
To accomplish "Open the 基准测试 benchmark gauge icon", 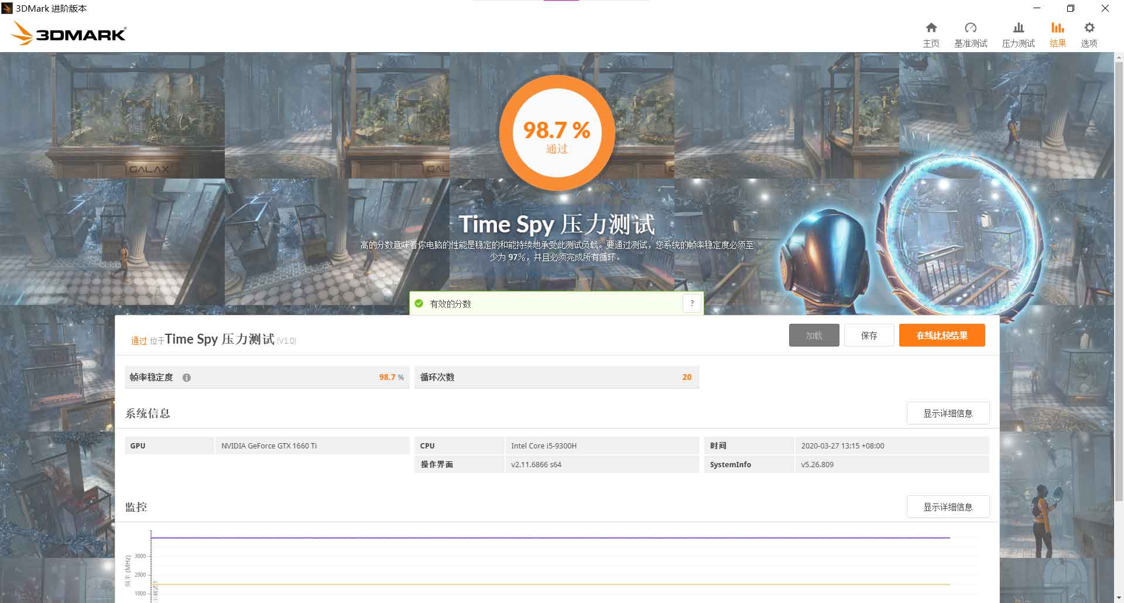I will coord(971,28).
